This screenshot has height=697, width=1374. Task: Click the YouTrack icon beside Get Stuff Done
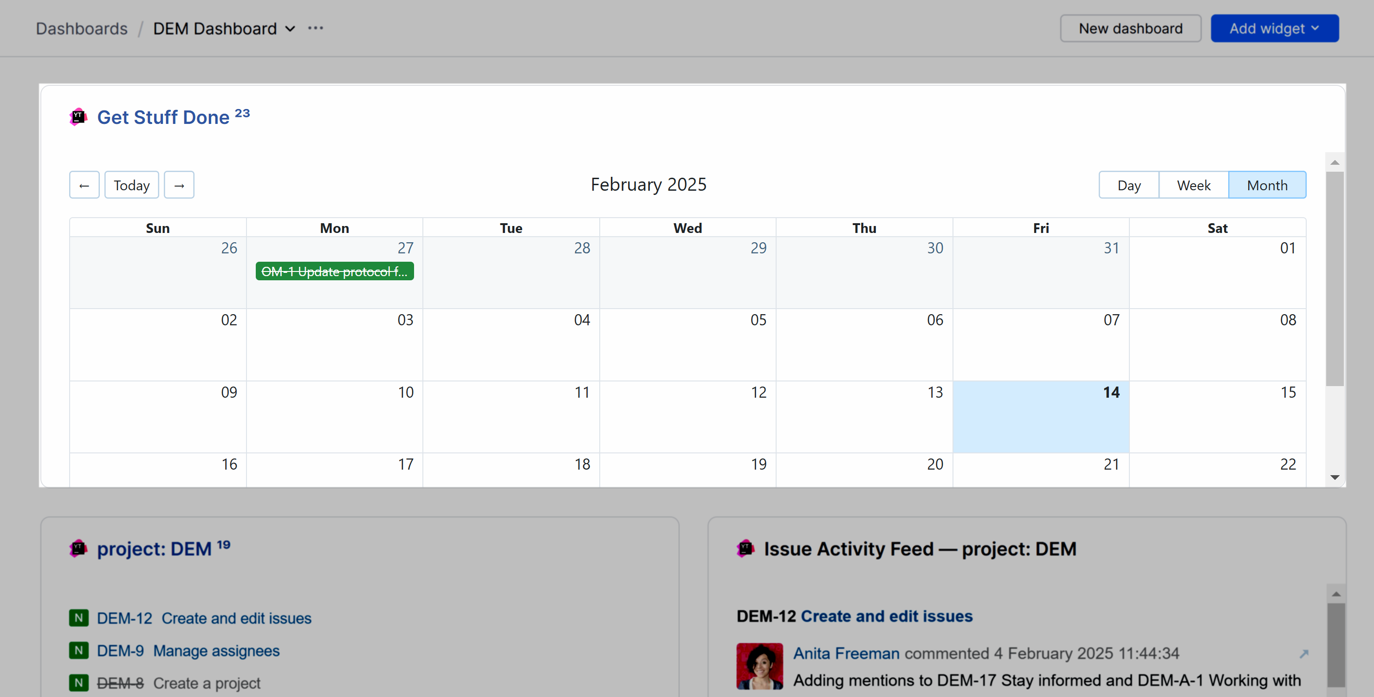pyautogui.click(x=78, y=117)
